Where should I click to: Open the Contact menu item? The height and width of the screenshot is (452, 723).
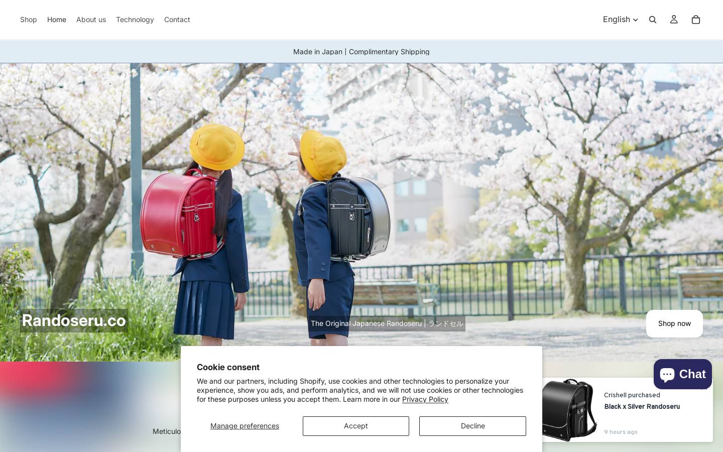(x=177, y=20)
